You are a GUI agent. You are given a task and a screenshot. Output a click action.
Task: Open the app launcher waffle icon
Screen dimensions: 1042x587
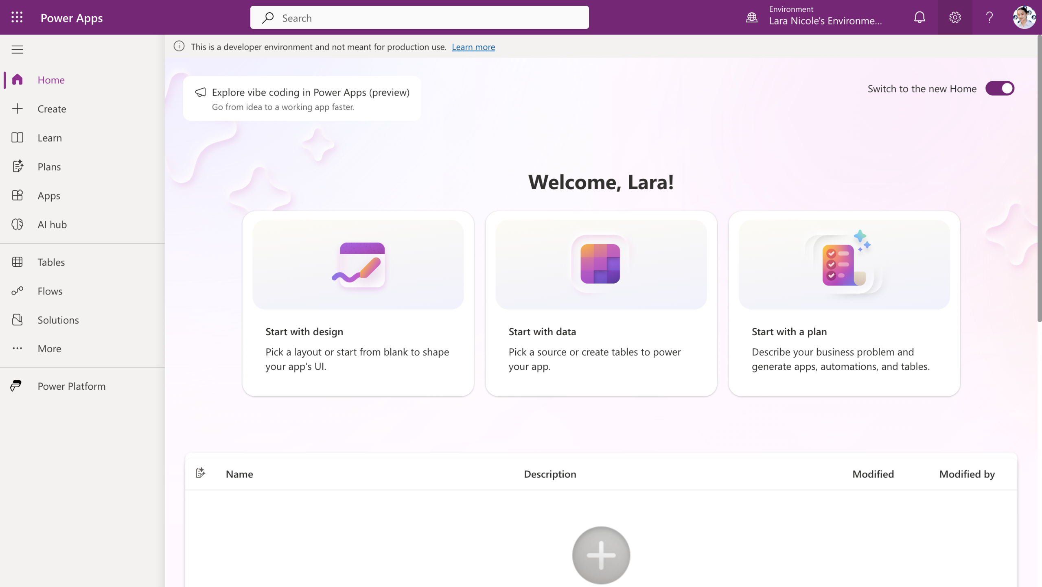click(17, 17)
